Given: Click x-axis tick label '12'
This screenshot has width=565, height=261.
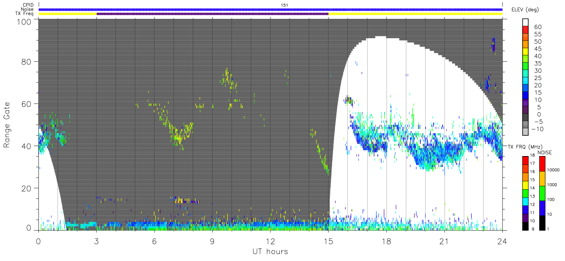Looking at the screenshot, I should 271,241.
